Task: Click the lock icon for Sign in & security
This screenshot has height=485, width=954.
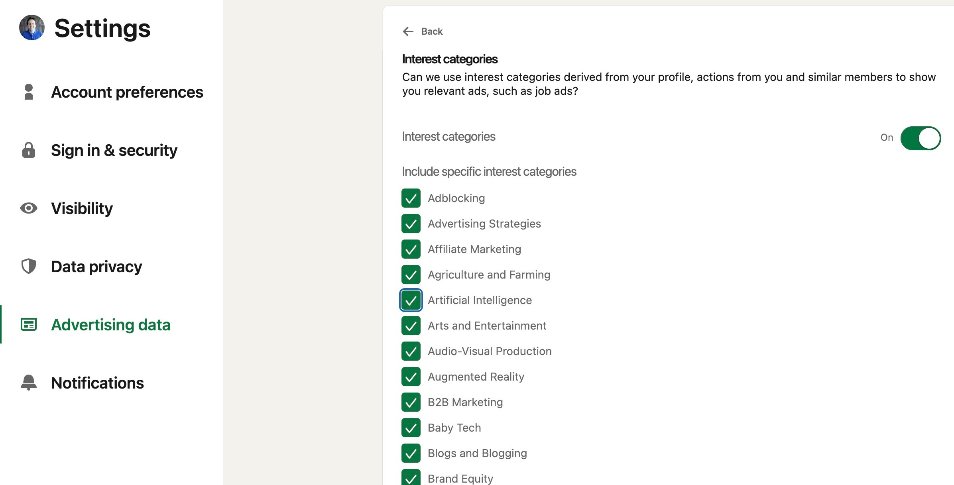Action: pos(29,150)
